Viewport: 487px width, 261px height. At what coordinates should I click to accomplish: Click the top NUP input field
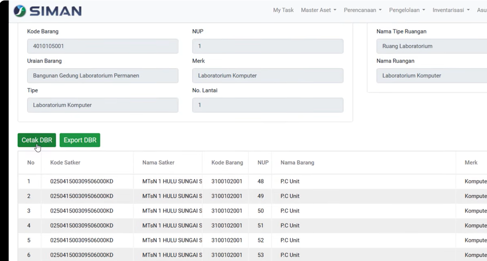[268, 46]
